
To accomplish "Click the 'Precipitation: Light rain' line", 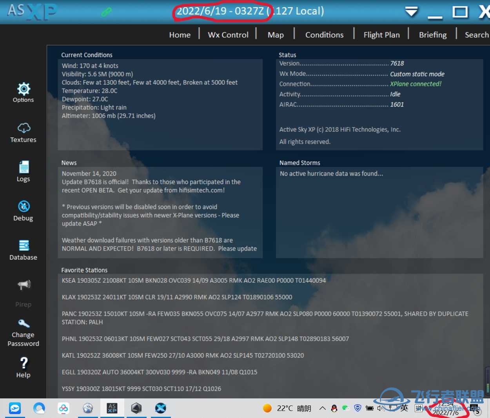I will [94, 107].
